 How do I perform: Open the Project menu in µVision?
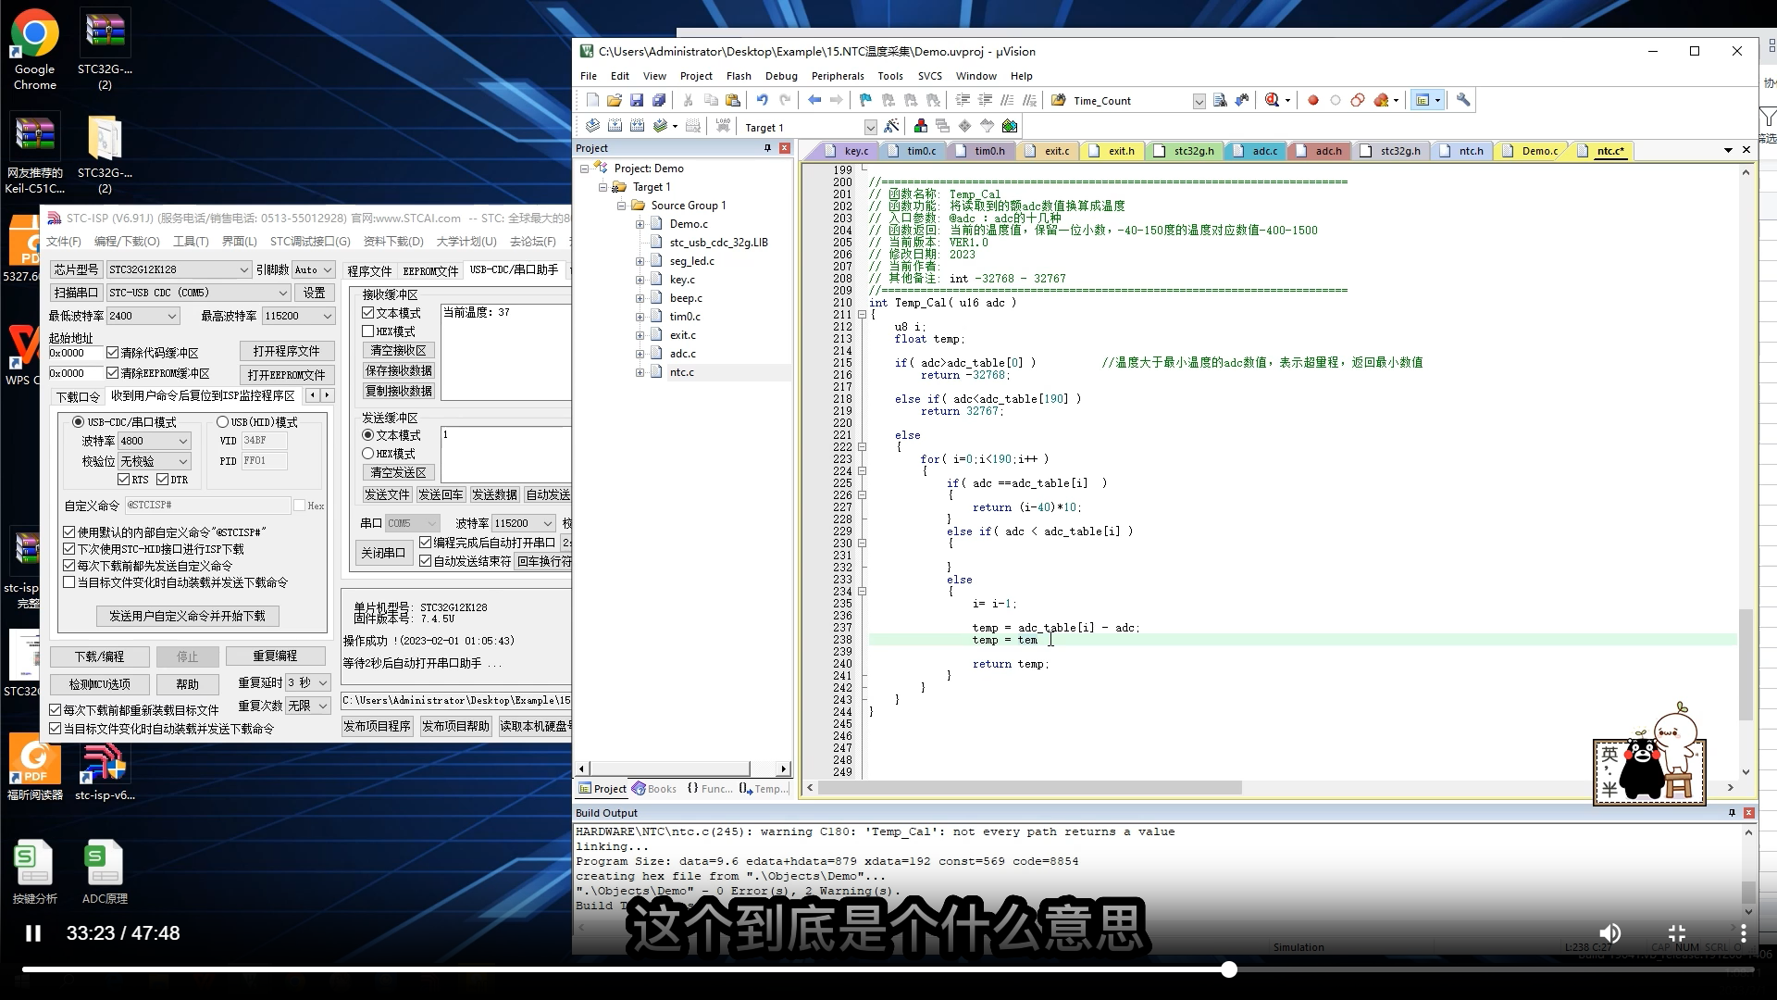[696, 76]
